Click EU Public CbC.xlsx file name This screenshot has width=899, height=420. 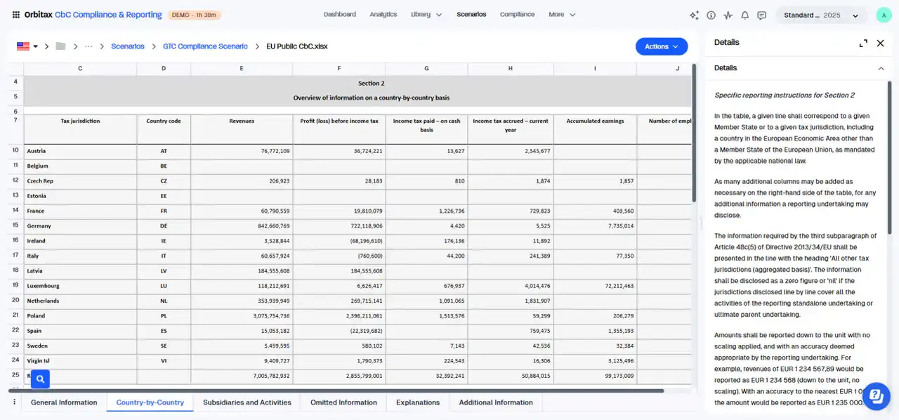pyautogui.click(x=296, y=46)
